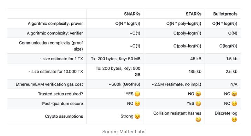Click the Tx: 200 bytes, Key: 50 MB cell
Image resolution: width=251 pixels, height=136 pixels.
pyautogui.click(x=116, y=59)
